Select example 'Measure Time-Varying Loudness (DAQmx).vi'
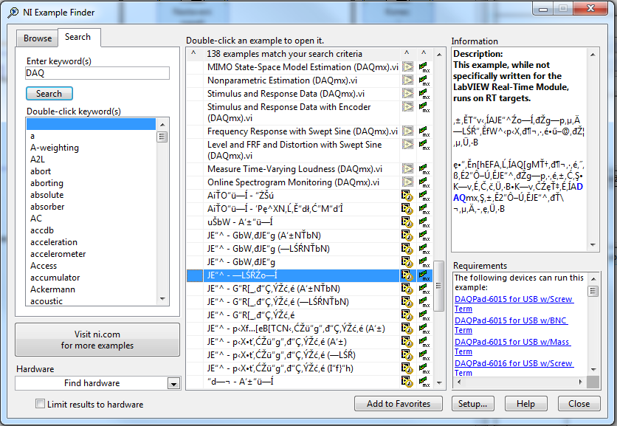The image size is (617, 426). click(294, 169)
